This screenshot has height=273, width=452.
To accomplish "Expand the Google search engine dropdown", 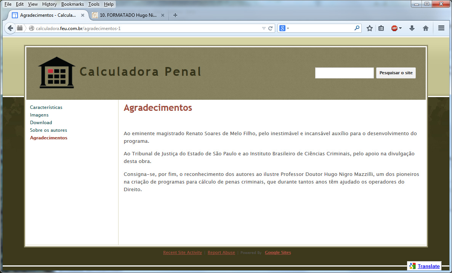I will (x=284, y=28).
